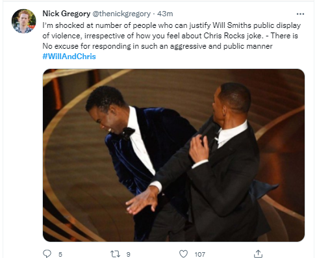The width and height of the screenshot is (317, 258).
Task: Open Nick Gregory's profile avatar
Action: coord(24,21)
